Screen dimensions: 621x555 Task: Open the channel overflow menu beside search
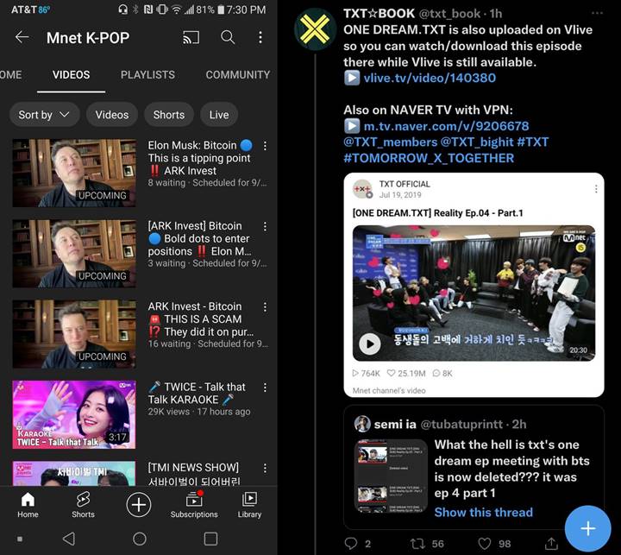point(260,37)
